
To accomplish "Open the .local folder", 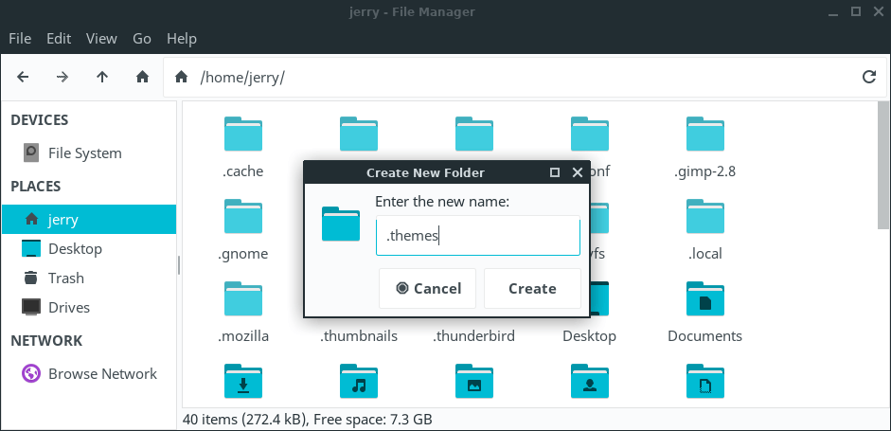I will click(x=704, y=218).
